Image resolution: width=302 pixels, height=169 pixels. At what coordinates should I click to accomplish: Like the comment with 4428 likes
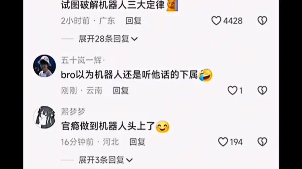(216, 21)
